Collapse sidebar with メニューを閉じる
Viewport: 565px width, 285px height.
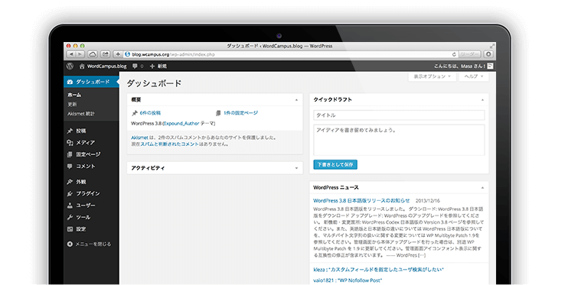pyautogui.click(x=90, y=244)
